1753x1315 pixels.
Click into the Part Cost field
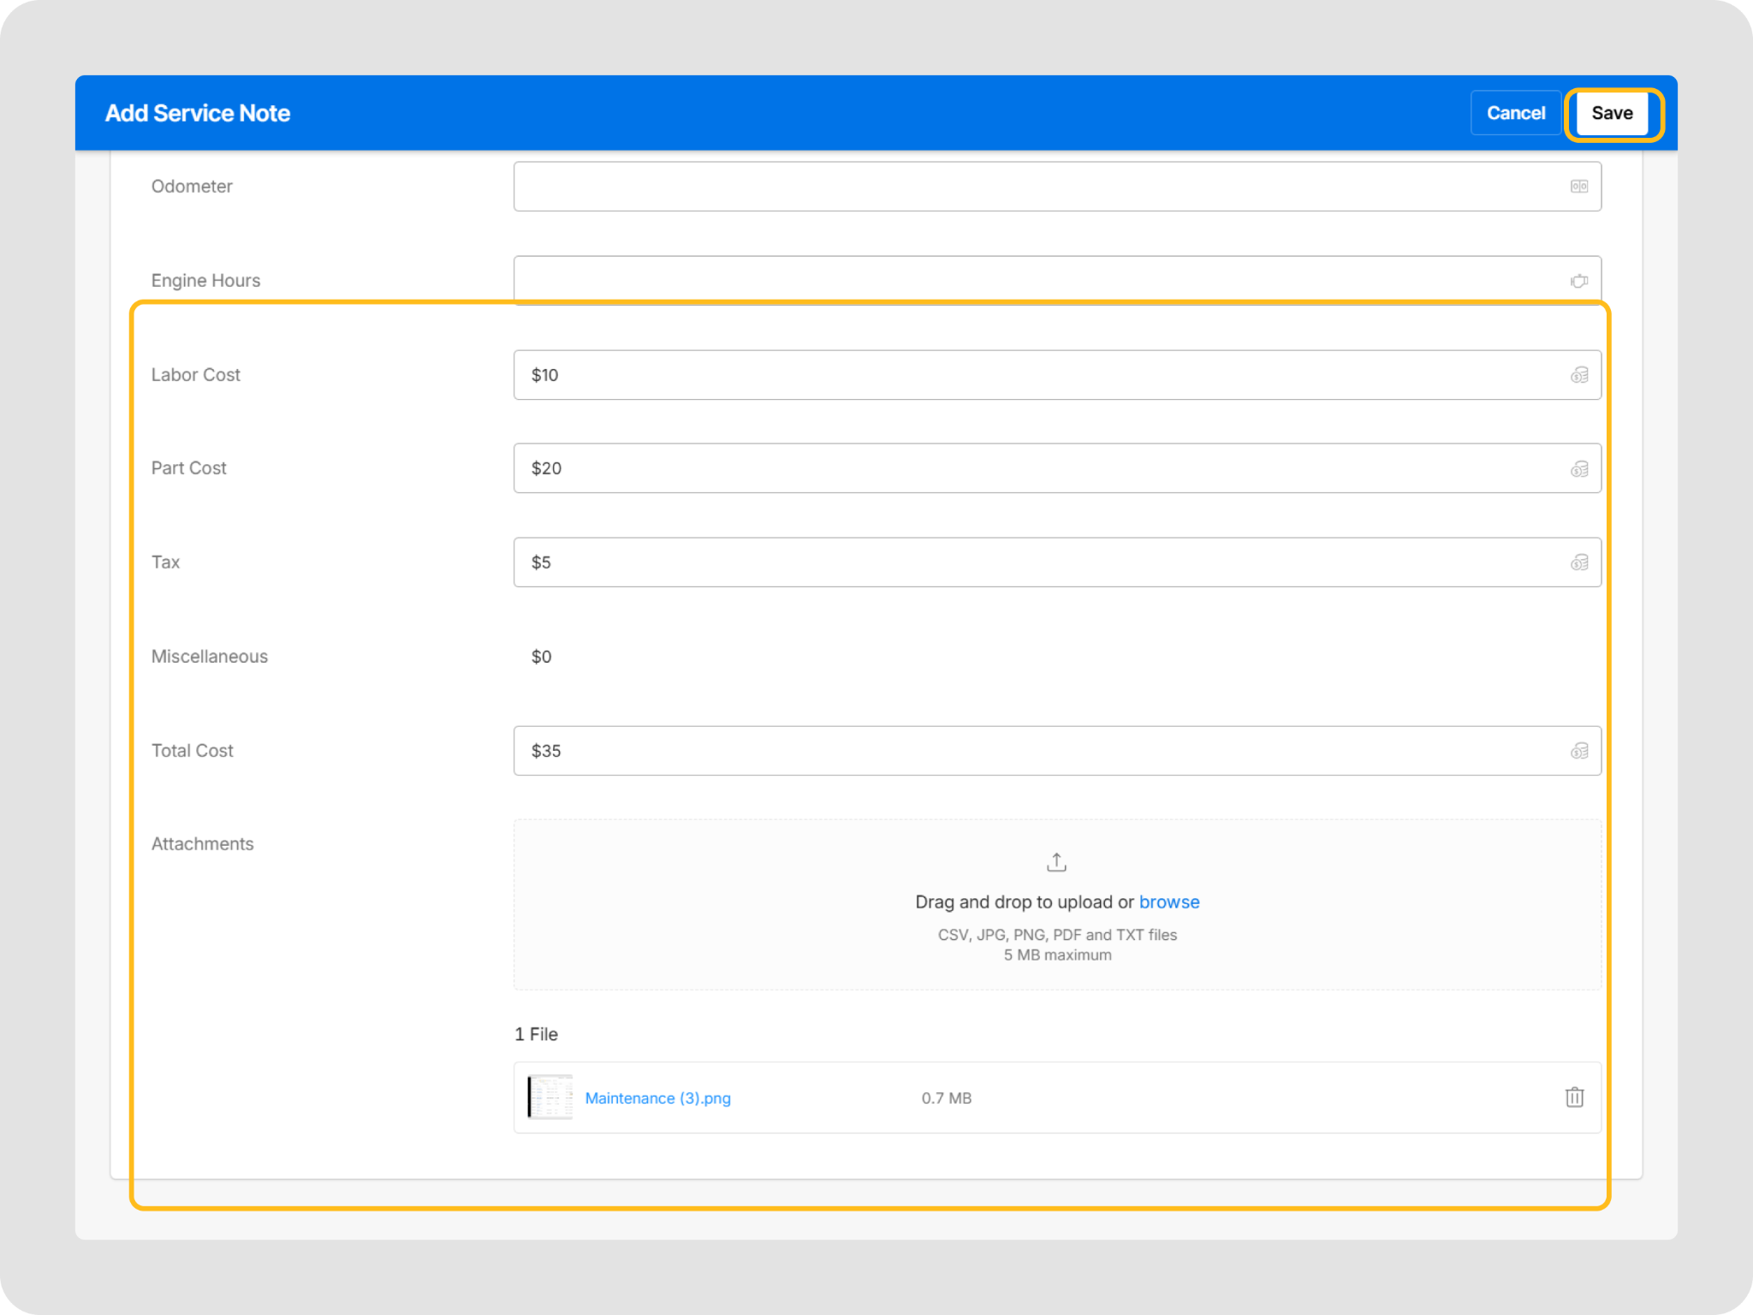[1027, 468]
